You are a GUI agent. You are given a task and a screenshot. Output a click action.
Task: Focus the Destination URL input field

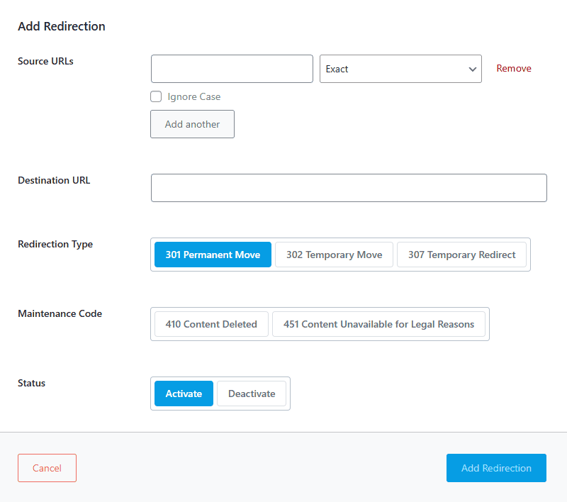click(x=349, y=188)
